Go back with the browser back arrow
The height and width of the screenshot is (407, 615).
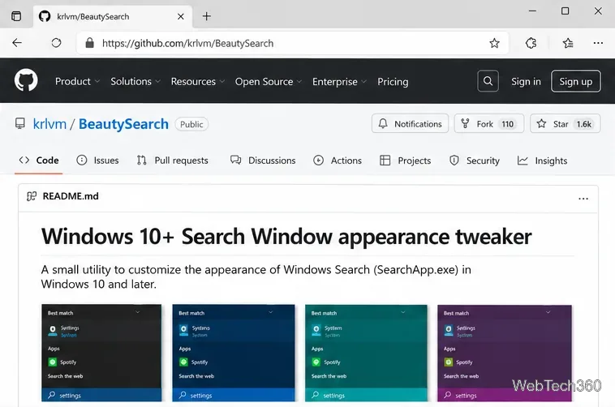17,43
